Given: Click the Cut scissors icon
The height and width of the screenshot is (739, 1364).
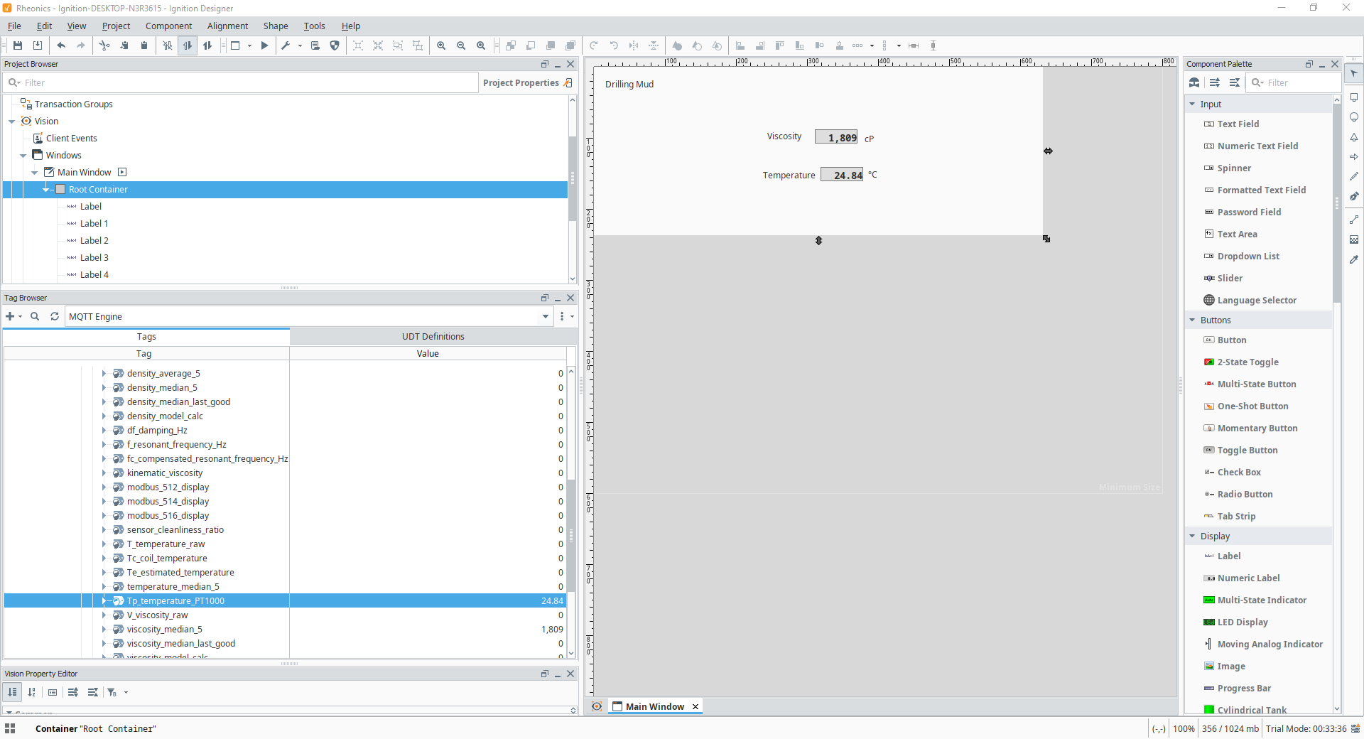Looking at the screenshot, I should (x=104, y=45).
